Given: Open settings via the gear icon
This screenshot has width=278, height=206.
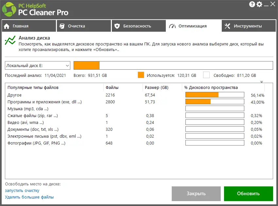Looking at the screenshot, I should click(259, 4).
